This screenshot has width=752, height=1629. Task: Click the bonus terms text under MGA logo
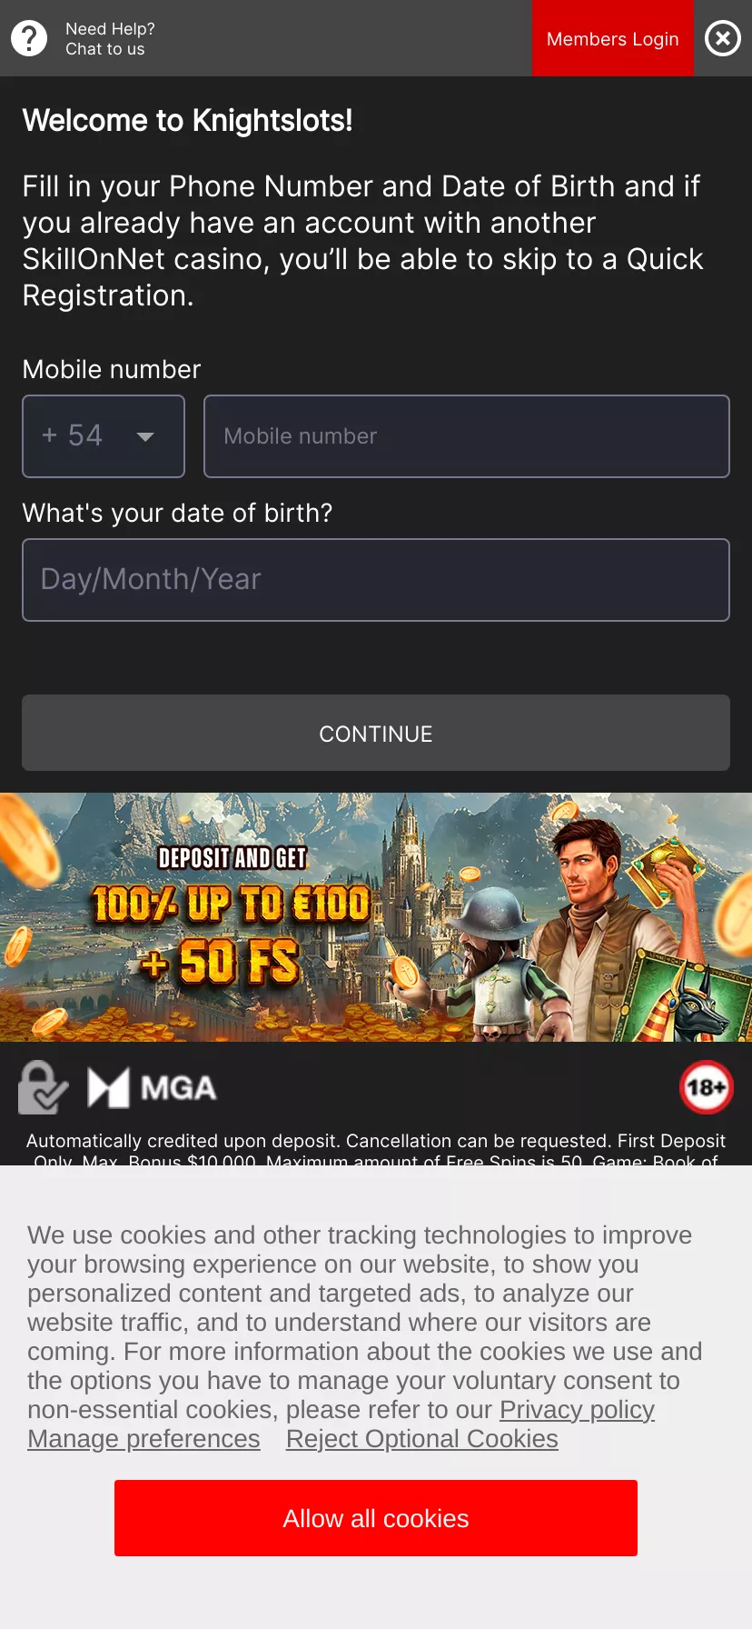376,1151
